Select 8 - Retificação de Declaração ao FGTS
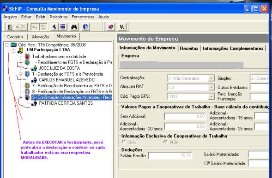 pos(72,91)
